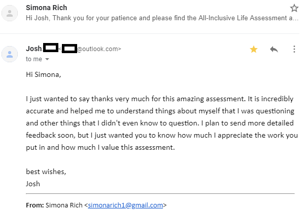Click the 'Hi Simona,' greeting line
This screenshot has height=212, width=307.
click(x=44, y=74)
